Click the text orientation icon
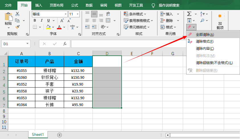The height and width of the screenshot is (139, 240). 103,27
